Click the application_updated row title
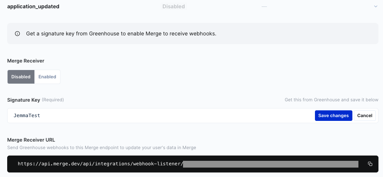The width and height of the screenshot is (383, 177). click(x=33, y=6)
